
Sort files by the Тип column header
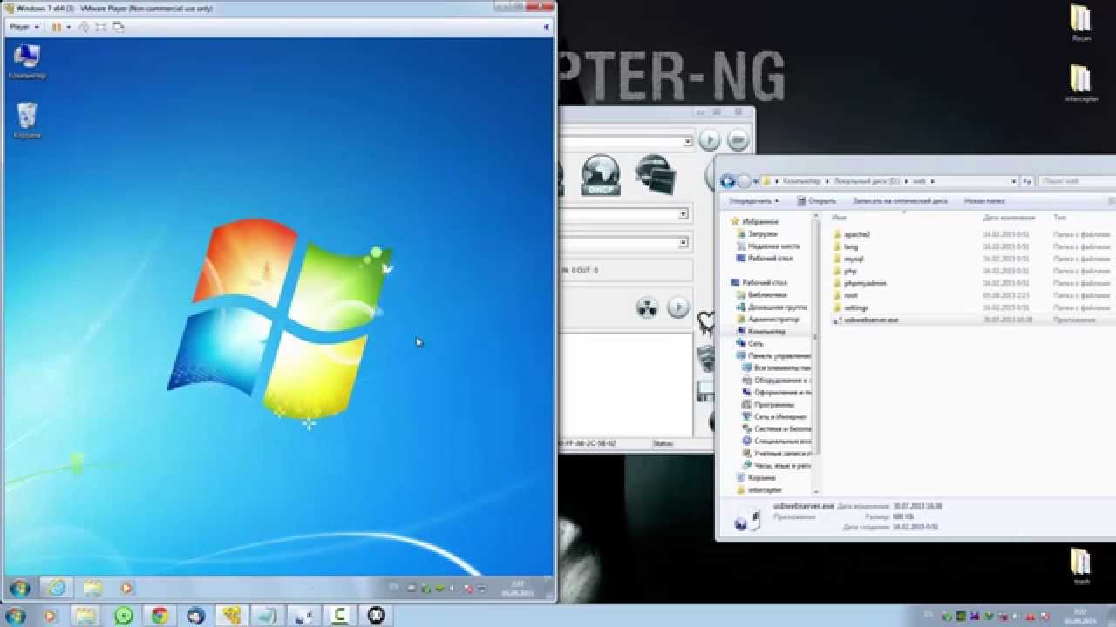[x=1059, y=217]
